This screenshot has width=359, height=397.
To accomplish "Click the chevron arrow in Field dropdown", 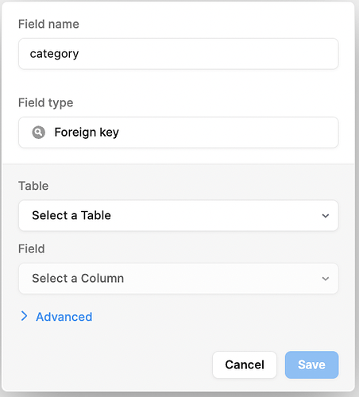I will point(326,279).
